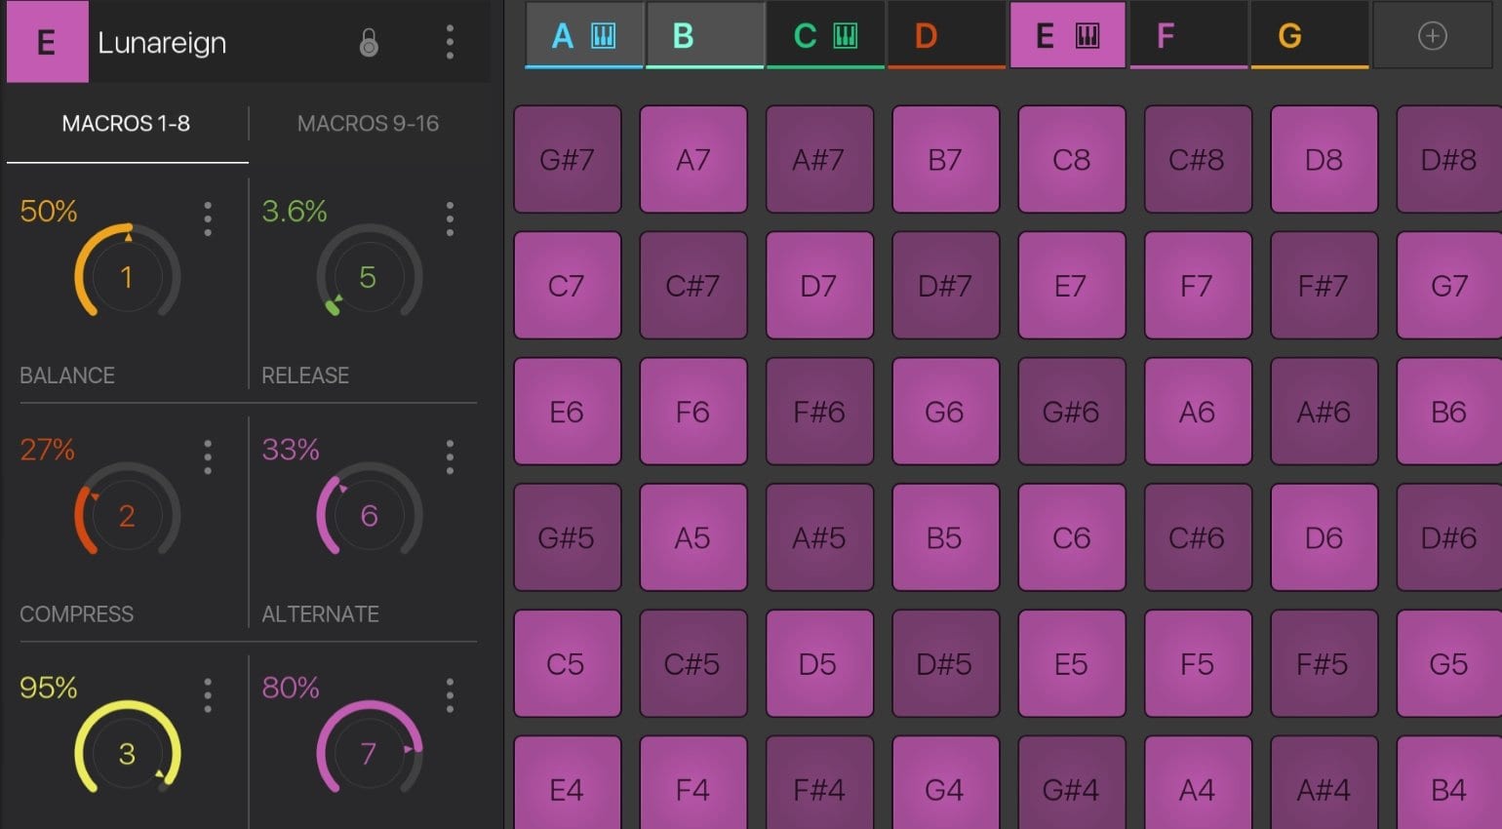The image size is (1502, 829).
Task: Switch to the MACROS 9-16 tab
Action: (368, 124)
